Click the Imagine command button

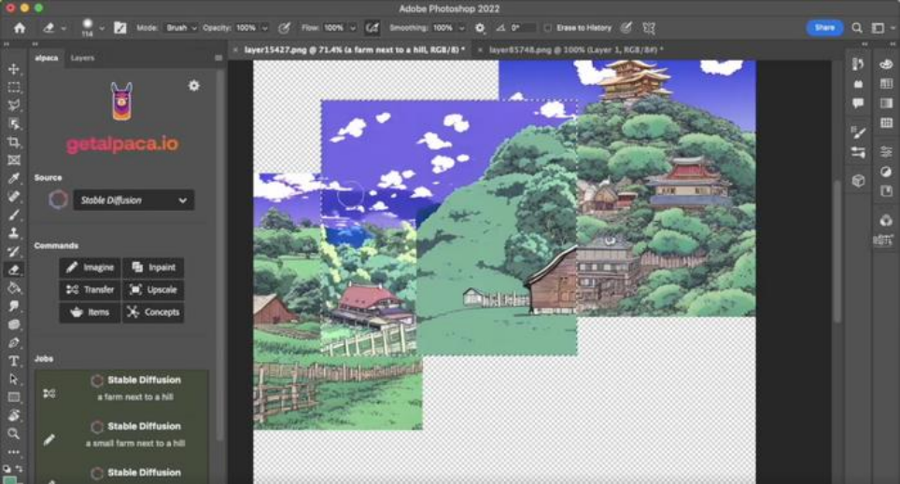(x=90, y=267)
